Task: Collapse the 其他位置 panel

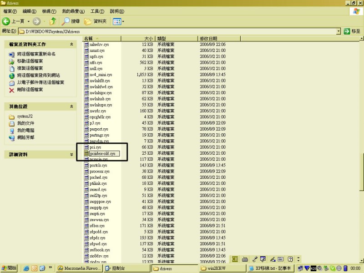Action: point(71,106)
